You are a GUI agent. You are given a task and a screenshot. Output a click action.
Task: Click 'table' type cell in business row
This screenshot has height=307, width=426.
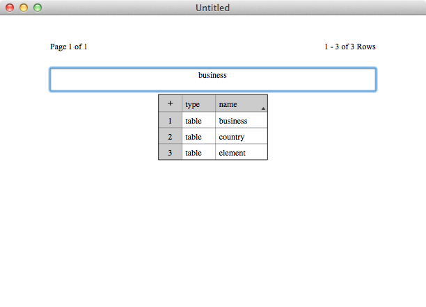(198, 120)
